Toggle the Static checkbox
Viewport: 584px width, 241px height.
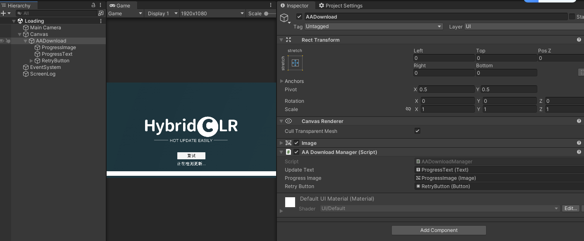coord(572,17)
